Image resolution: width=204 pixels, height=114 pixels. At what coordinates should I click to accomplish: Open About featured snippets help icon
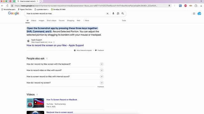[x=75, y=50]
